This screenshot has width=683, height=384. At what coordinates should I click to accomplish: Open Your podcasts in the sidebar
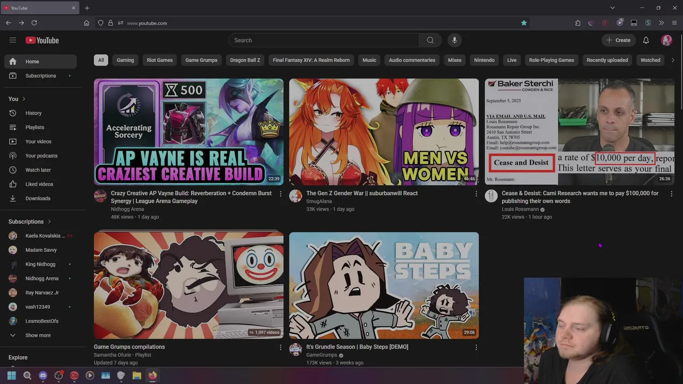(41, 156)
